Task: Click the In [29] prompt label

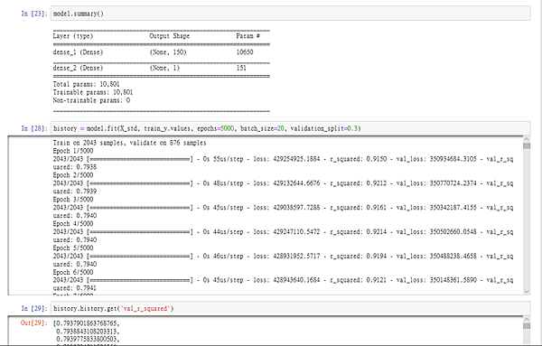Action: [34, 308]
